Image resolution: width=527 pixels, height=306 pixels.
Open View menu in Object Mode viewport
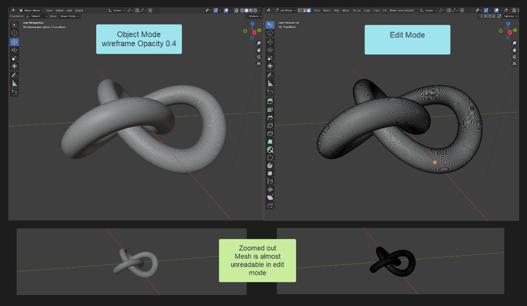(x=49, y=10)
